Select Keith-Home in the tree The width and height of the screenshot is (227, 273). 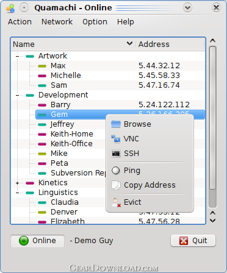(x=72, y=134)
